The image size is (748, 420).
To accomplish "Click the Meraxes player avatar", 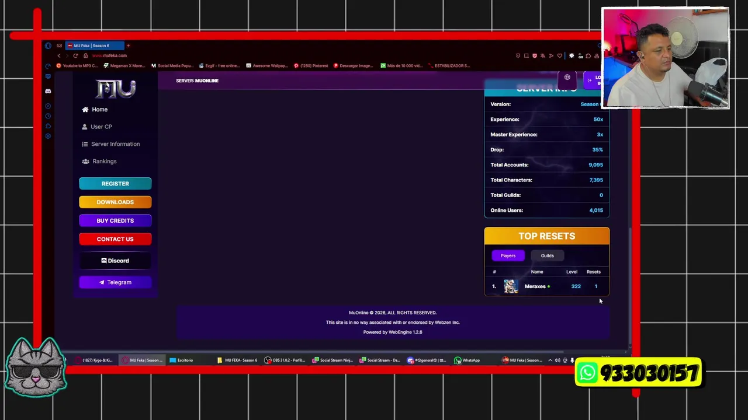I will click(511, 286).
